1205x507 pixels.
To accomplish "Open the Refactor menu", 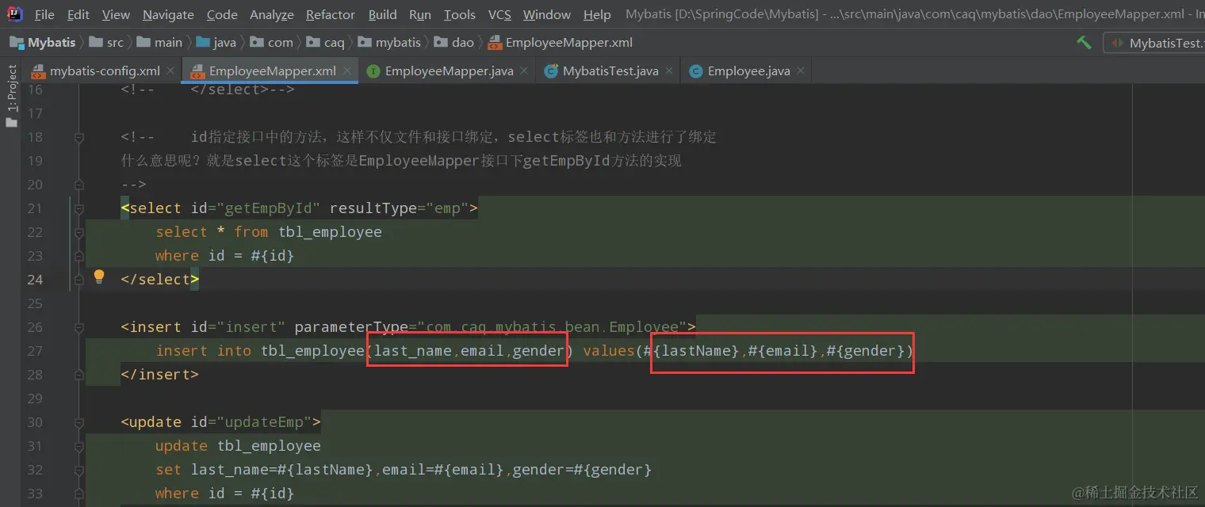I will pos(331,14).
